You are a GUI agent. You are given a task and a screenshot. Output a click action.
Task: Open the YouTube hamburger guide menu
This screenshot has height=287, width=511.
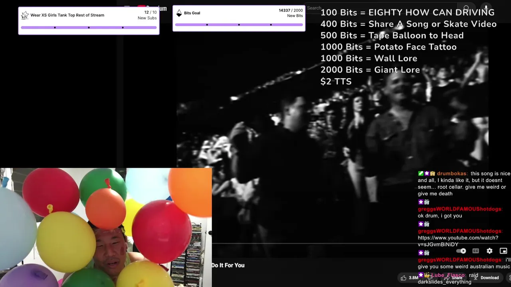click(127, 7)
